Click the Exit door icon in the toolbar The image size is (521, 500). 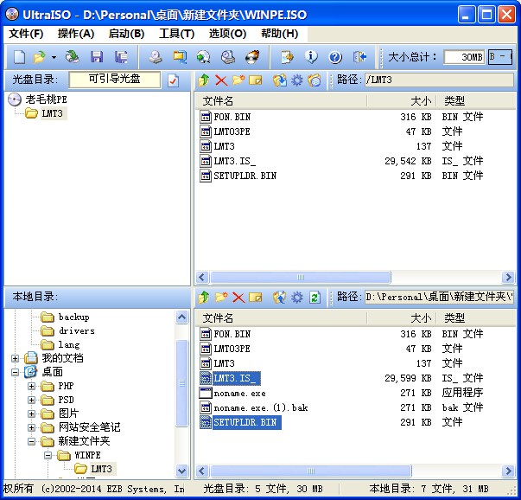tap(359, 57)
